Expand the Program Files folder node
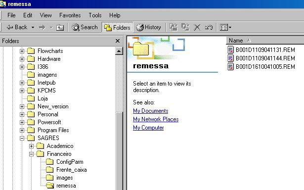This screenshot has width=304, height=190. click(x=22, y=131)
